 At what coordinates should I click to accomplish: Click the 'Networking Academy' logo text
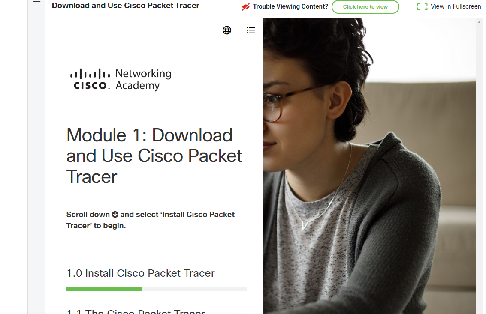[143, 79]
